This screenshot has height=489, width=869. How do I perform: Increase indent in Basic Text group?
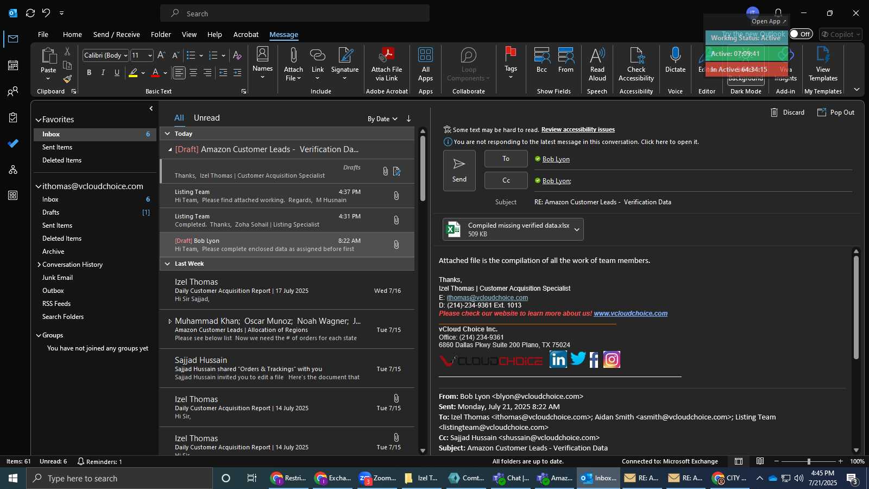pos(237,73)
